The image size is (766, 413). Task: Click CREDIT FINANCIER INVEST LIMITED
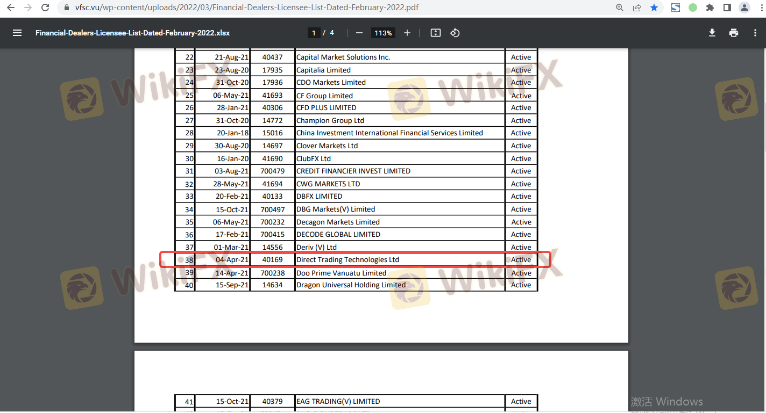(353, 171)
